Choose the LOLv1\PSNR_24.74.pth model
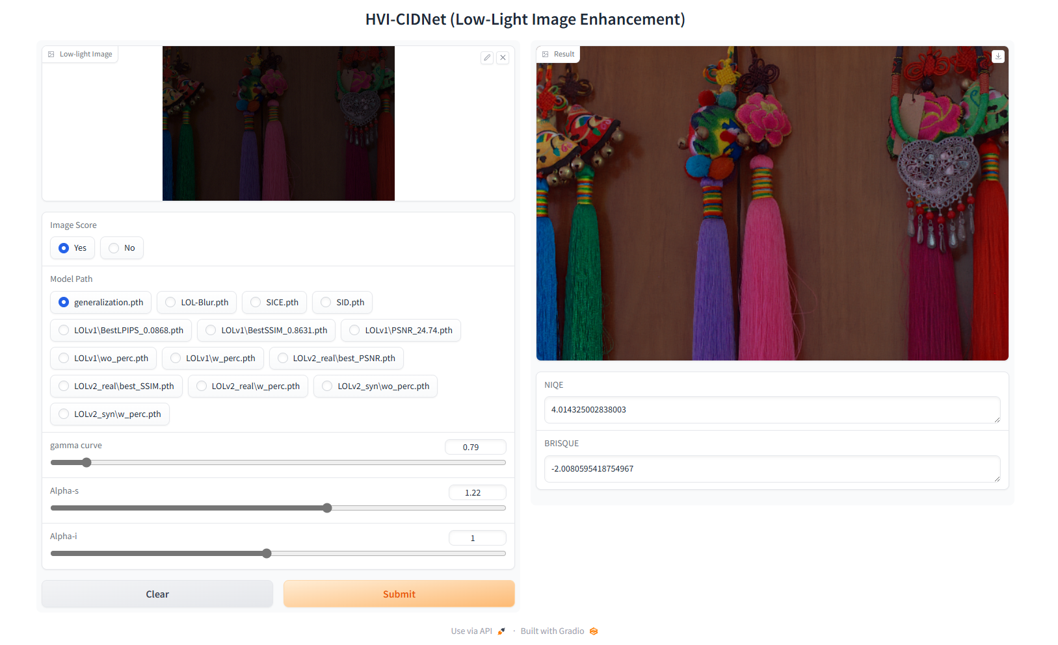This screenshot has width=1058, height=645. pos(401,330)
